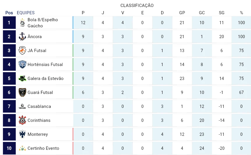
Task: Click the JA Futsal shield logo
Action: pyautogui.click(x=22, y=51)
